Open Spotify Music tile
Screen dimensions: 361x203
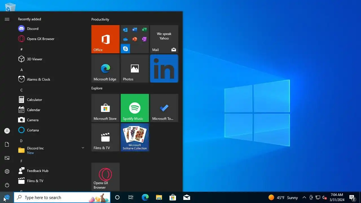coord(135,108)
